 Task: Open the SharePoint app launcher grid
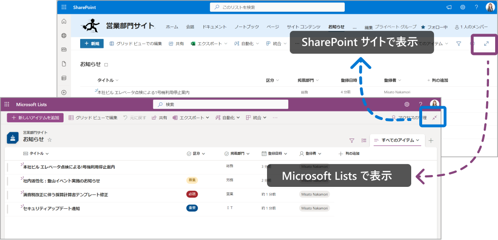point(64,7)
